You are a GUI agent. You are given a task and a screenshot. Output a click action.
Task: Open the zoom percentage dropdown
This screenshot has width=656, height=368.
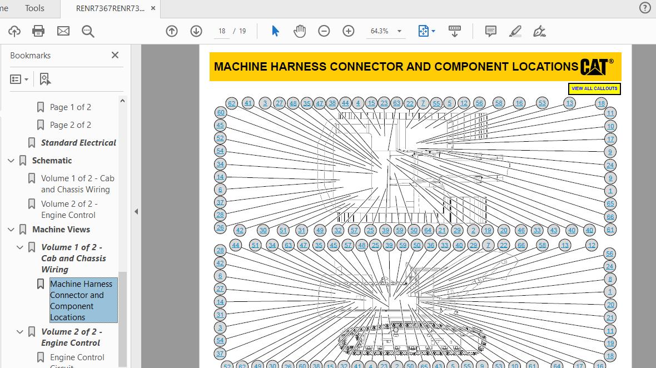click(x=399, y=31)
